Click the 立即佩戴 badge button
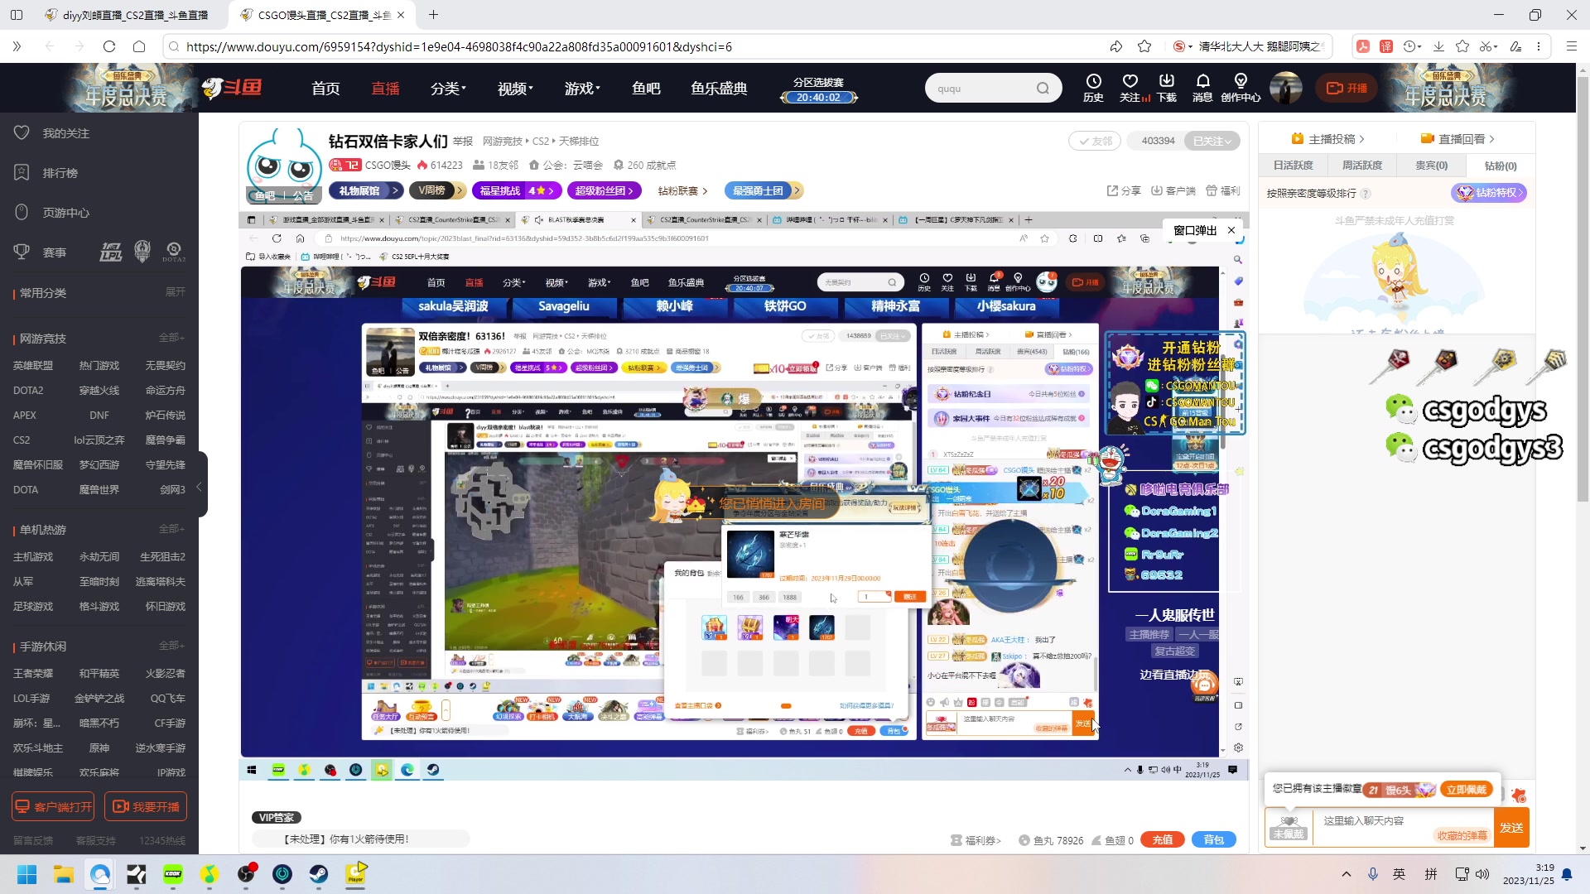The width and height of the screenshot is (1590, 894). click(1467, 790)
